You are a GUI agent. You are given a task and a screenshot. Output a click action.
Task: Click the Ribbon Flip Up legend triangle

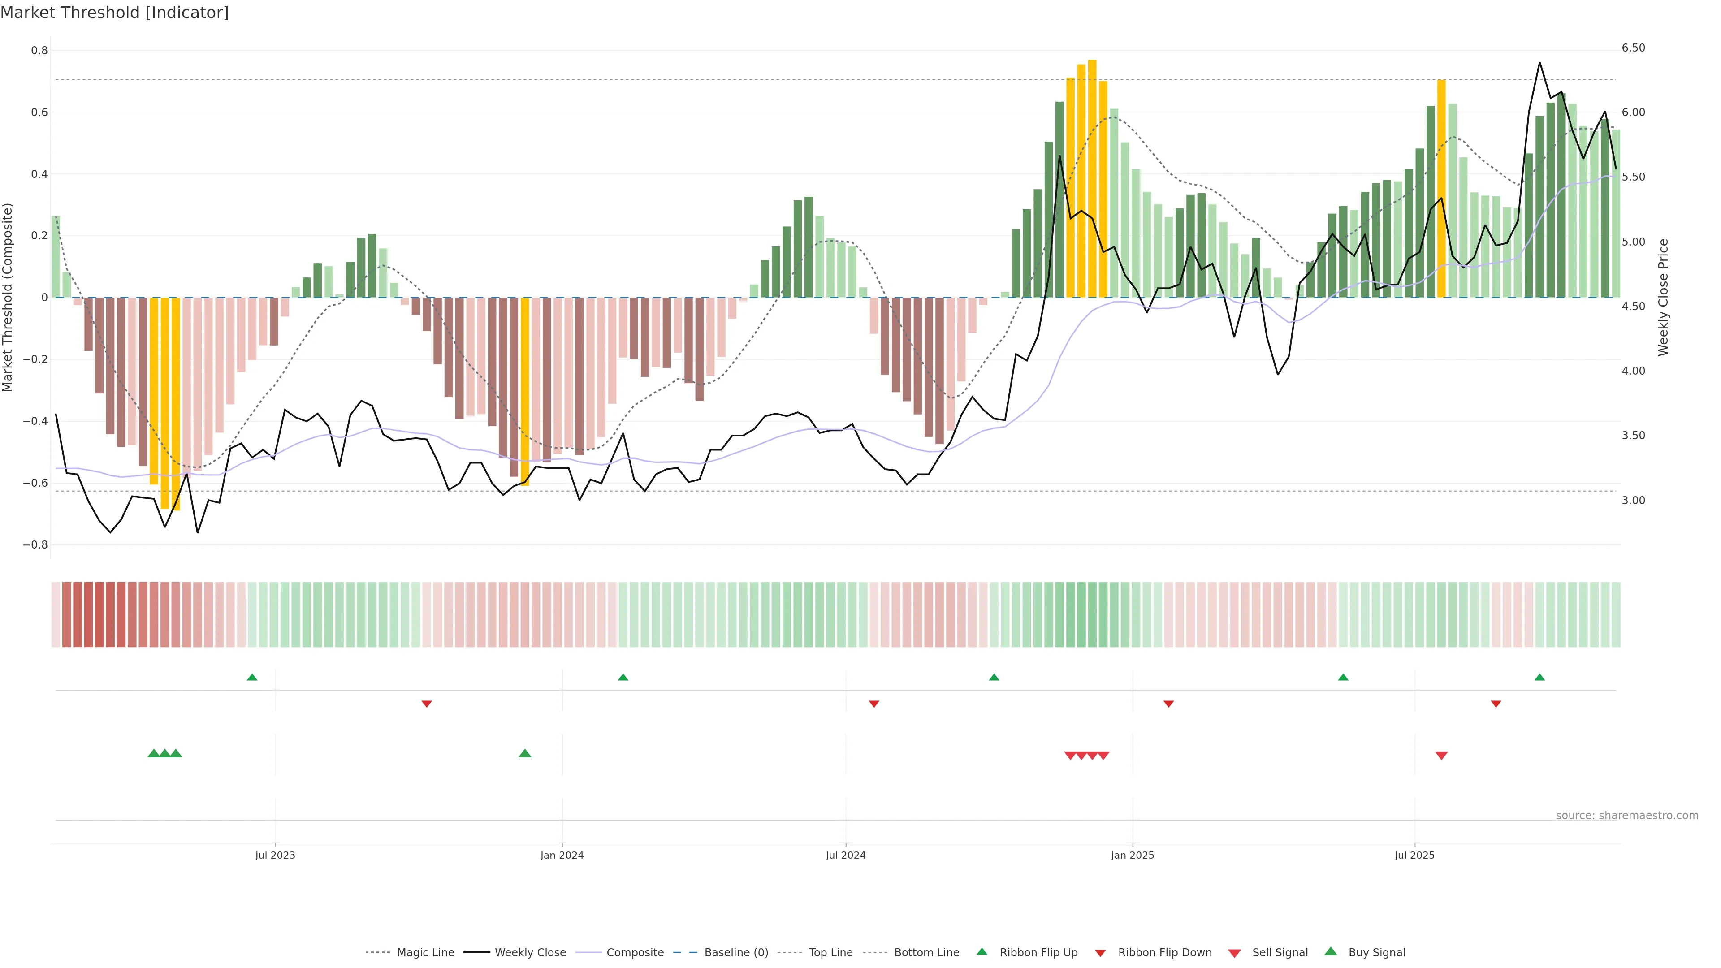[x=982, y=952]
